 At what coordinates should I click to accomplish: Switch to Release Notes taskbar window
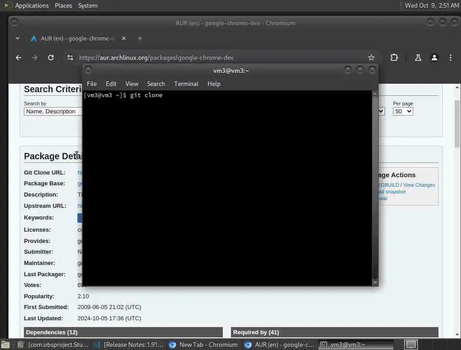point(129,345)
